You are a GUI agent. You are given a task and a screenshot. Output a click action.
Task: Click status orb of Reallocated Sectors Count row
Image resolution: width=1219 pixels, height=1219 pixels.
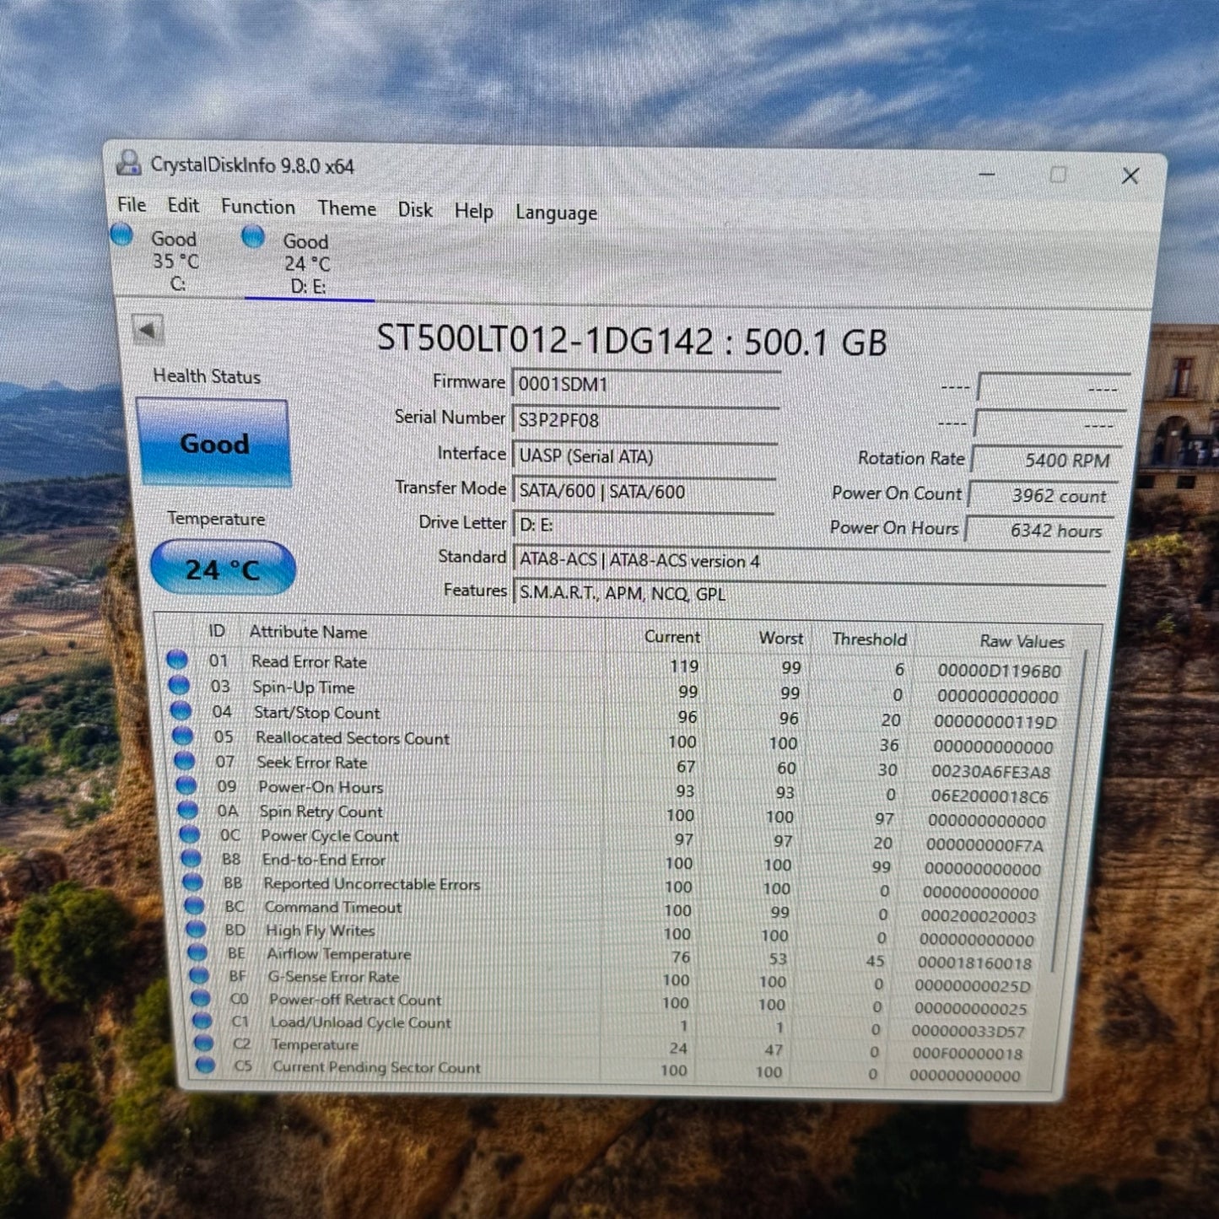click(x=182, y=736)
